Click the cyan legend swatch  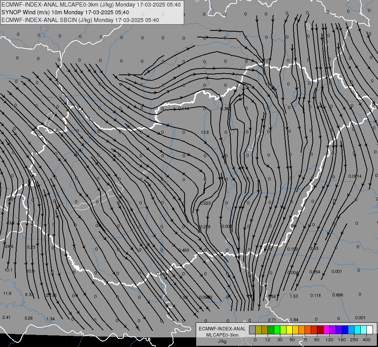click(x=357, y=330)
